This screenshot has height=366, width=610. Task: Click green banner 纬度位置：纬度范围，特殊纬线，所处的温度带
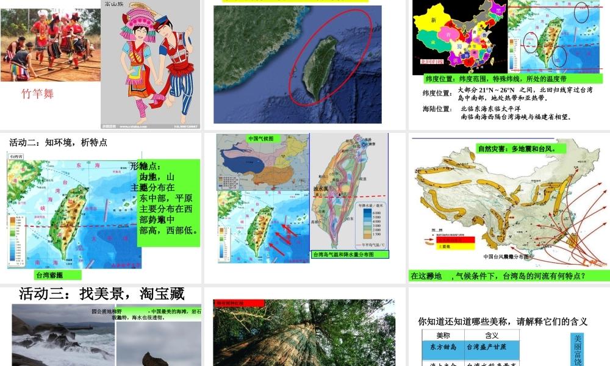click(513, 79)
